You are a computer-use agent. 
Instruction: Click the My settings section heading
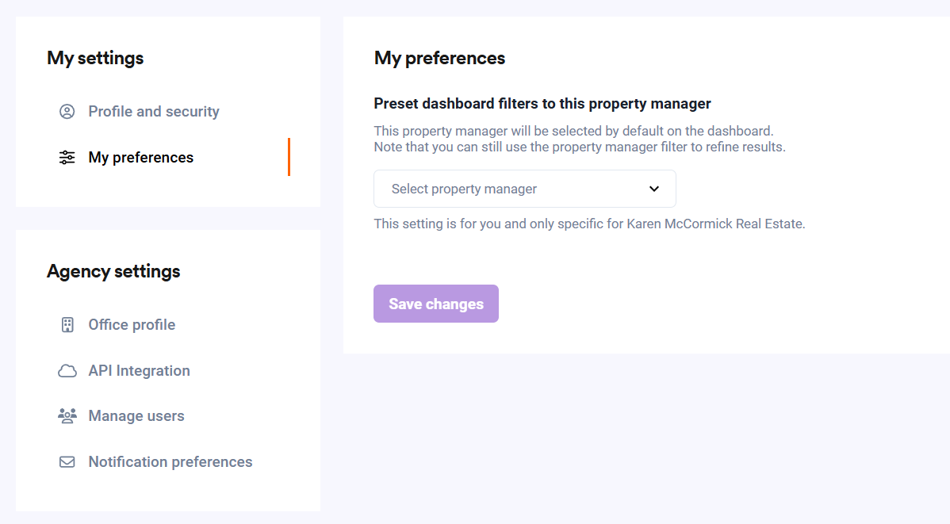point(95,58)
